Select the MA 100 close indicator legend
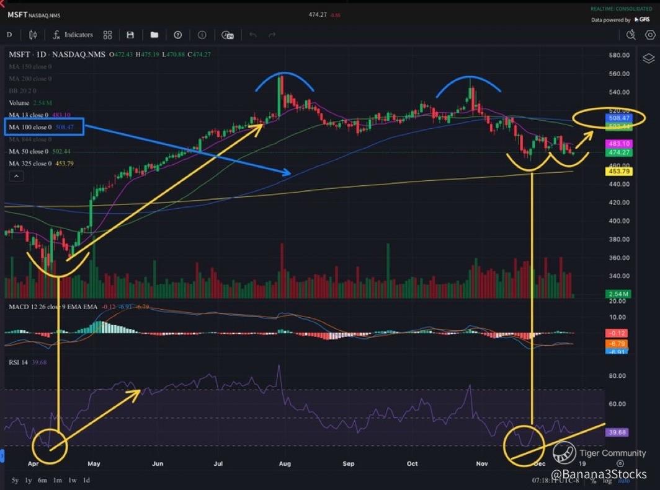The width and height of the screenshot is (660, 490). coord(41,127)
